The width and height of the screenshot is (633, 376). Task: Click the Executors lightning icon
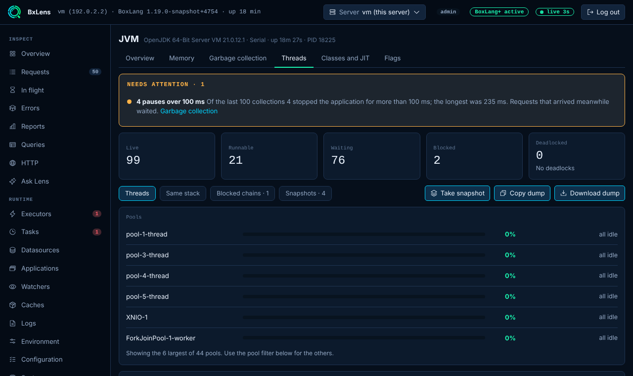[x=13, y=214]
